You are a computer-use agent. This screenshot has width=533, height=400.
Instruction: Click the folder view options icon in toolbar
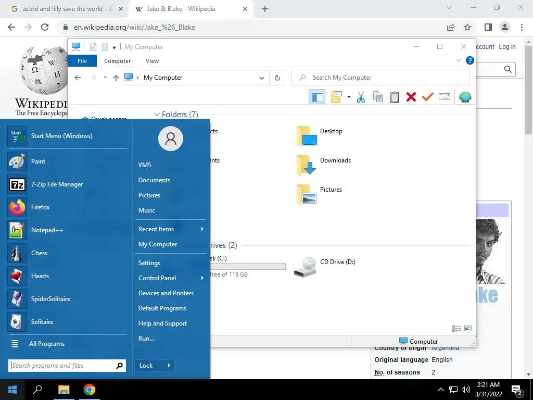336,97
